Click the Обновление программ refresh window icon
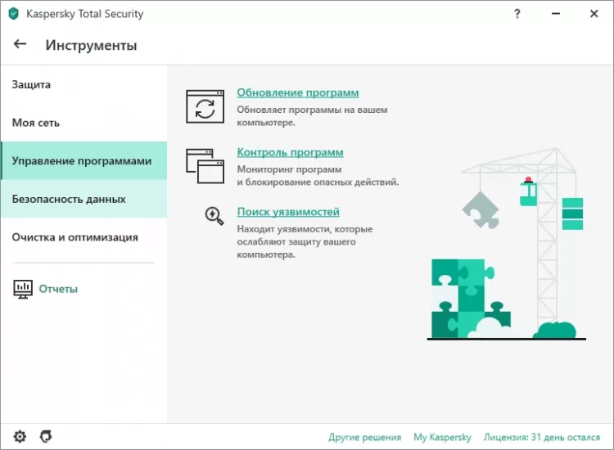614x450 pixels. coord(205,106)
